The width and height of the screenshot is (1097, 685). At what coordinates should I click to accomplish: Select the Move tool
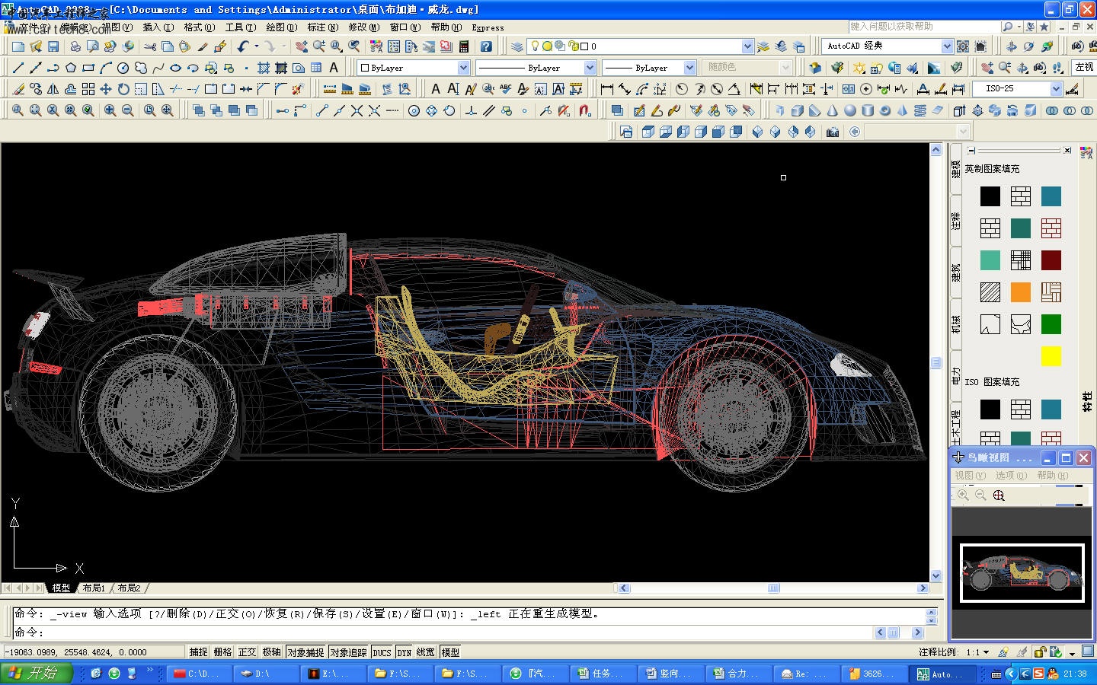click(106, 89)
